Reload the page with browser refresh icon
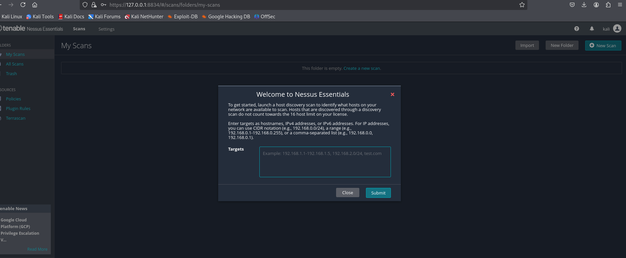The width and height of the screenshot is (626, 258). [x=23, y=5]
